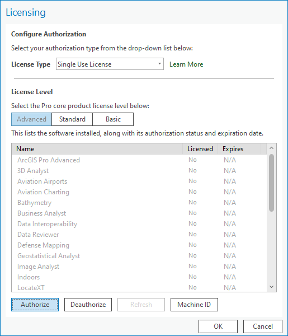Select the Basic license level
The image size is (288, 336).
(113, 119)
